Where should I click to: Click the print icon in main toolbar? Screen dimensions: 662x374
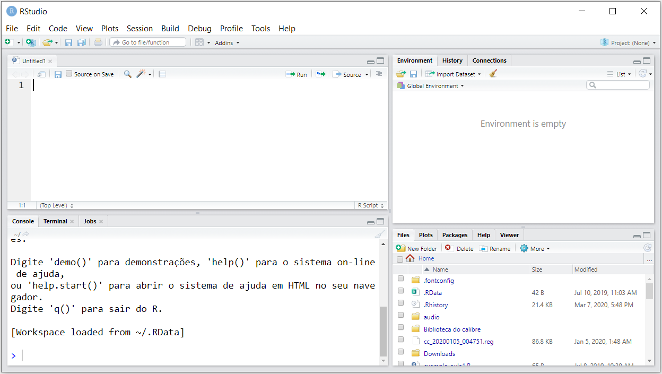point(98,42)
